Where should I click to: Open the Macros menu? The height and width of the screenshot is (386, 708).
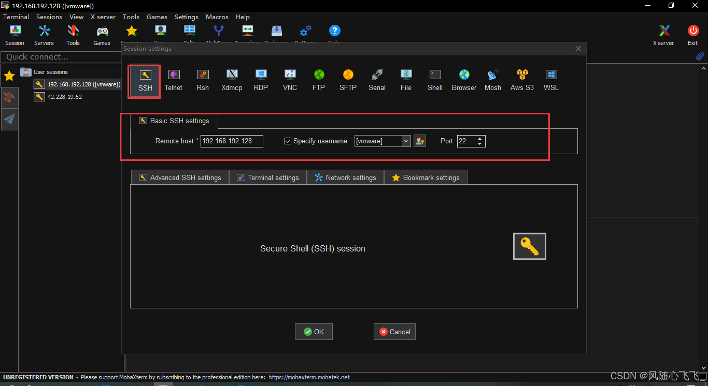pyautogui.click(x=217, y=17)
